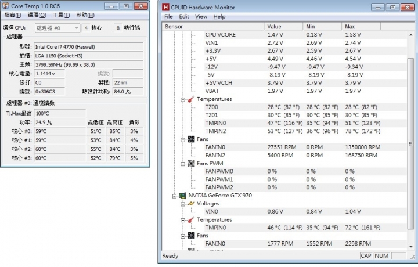Click the CAP indicator in the status bar
Image resolution: width=418 pixels, height=267 pixels.
pos(366,256)
